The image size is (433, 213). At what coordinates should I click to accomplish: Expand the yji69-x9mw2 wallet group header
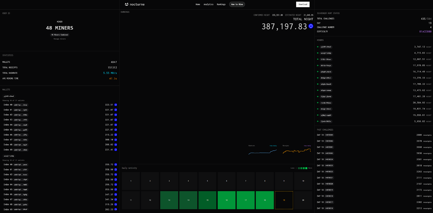(9, 96)
